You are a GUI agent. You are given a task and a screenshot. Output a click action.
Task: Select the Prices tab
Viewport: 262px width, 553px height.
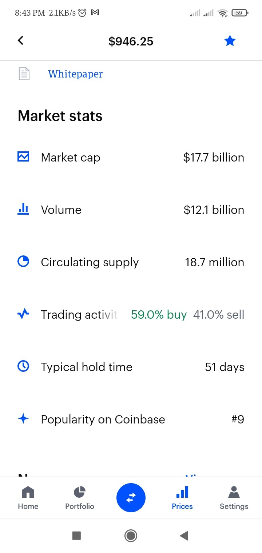(x=182, y=498)
